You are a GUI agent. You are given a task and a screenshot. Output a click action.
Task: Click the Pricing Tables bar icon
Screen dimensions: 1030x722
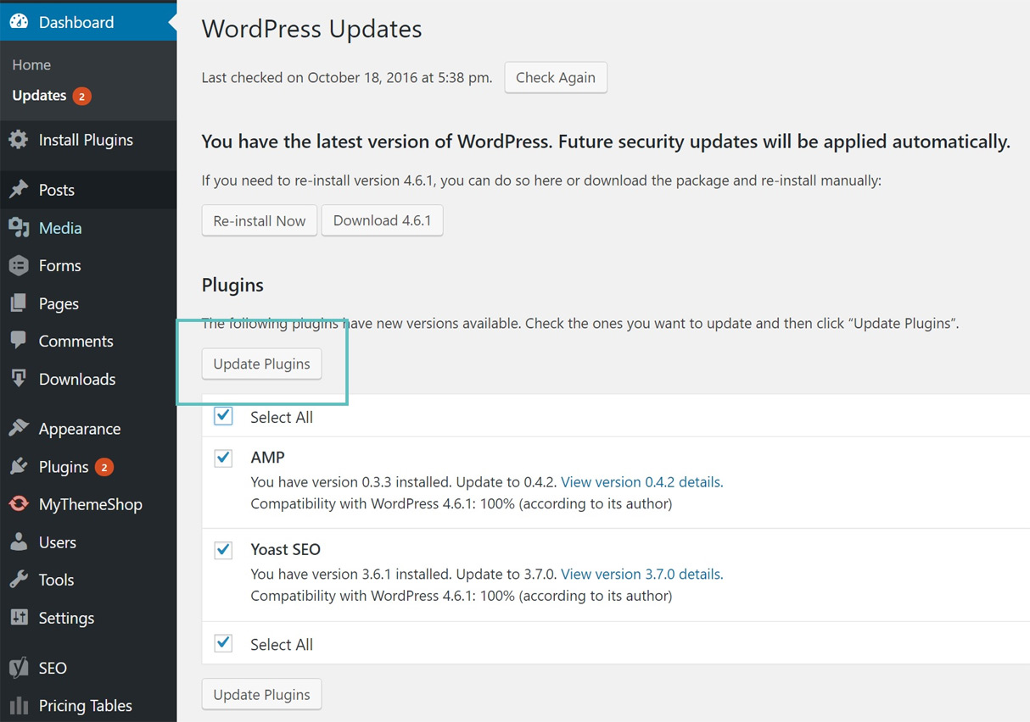(x=19, y=705)
